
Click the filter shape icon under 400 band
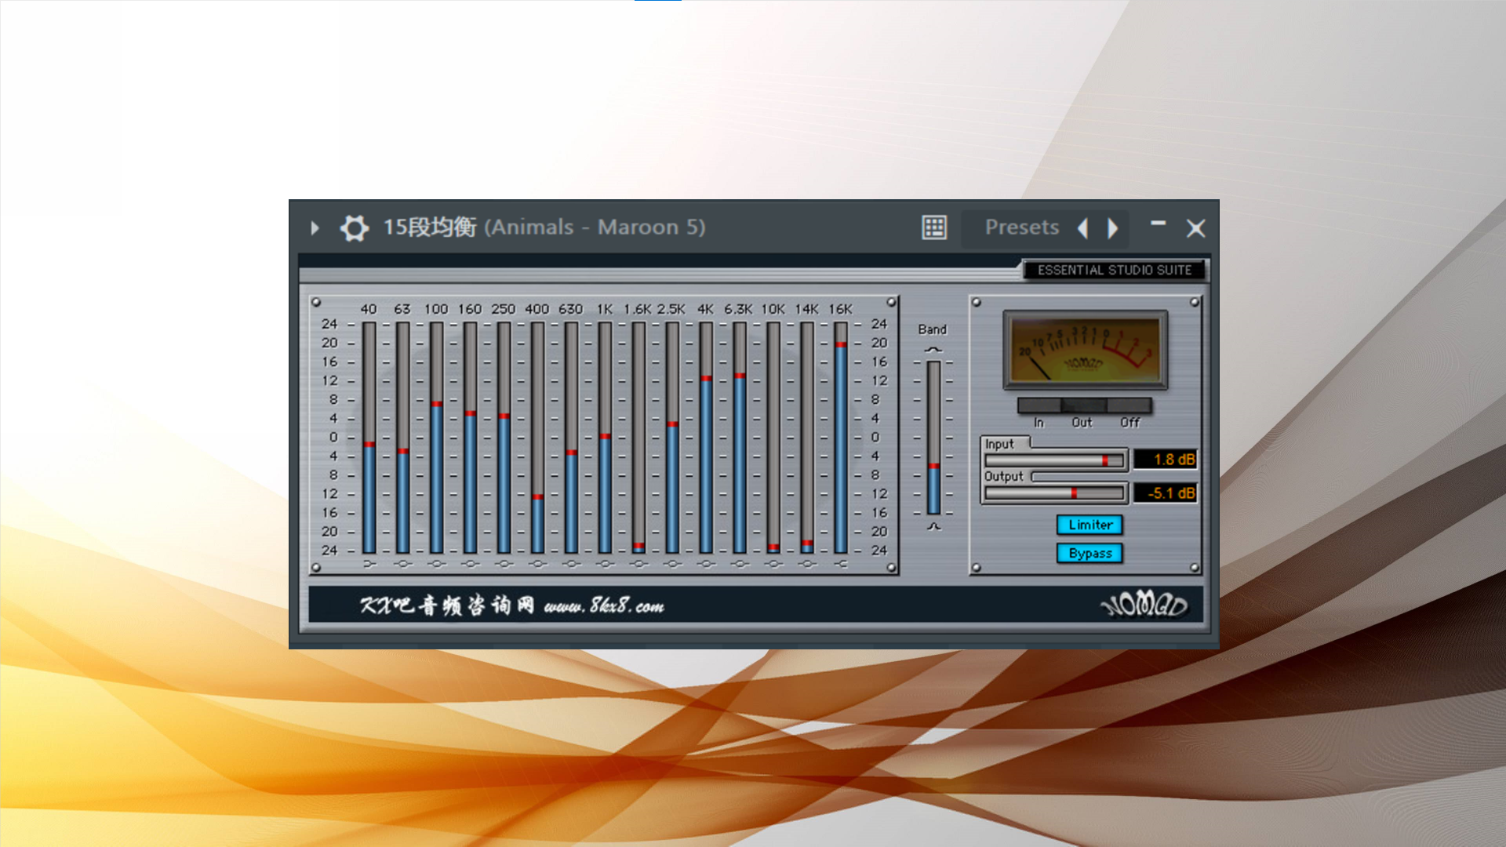pos(538,563)
